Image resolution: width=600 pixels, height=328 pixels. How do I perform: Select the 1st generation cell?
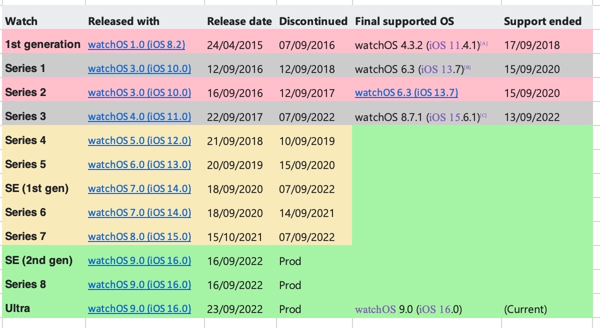click(42, 44)
